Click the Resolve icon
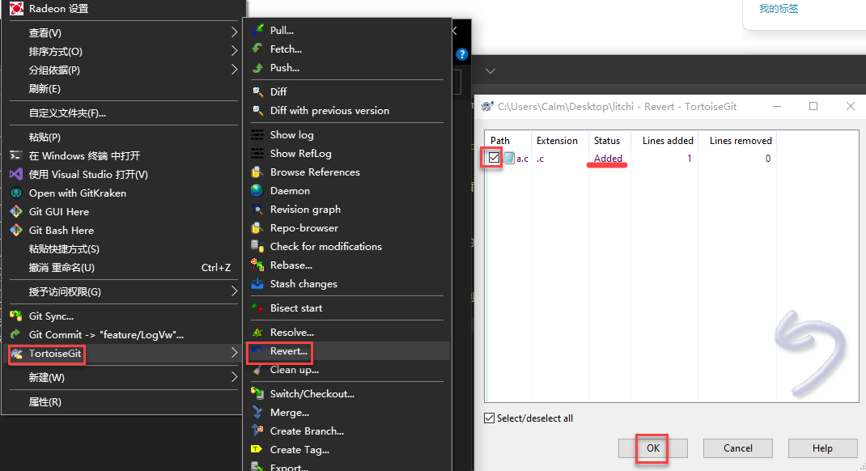The width and height of the screenshot is (866, 471). pos(257,333)
